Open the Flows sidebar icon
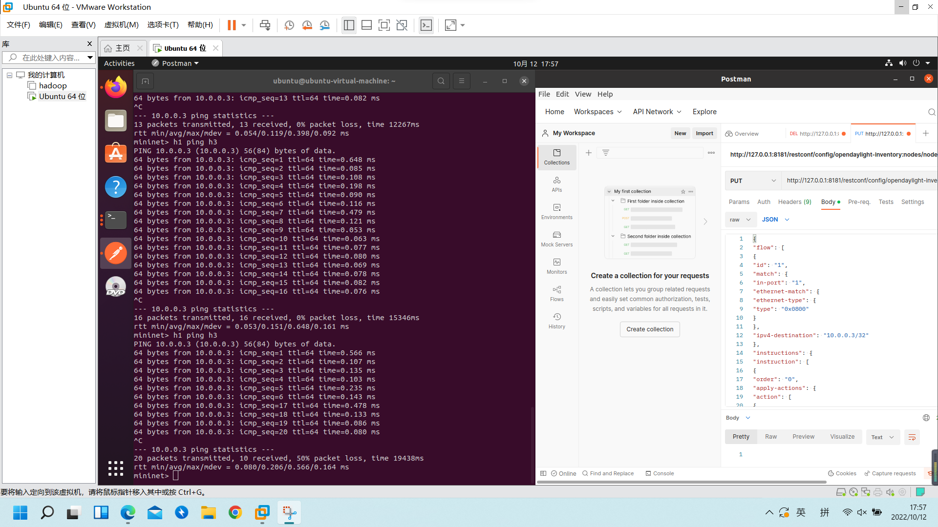This screenshot has height=527, width=938. pos(556,293)
